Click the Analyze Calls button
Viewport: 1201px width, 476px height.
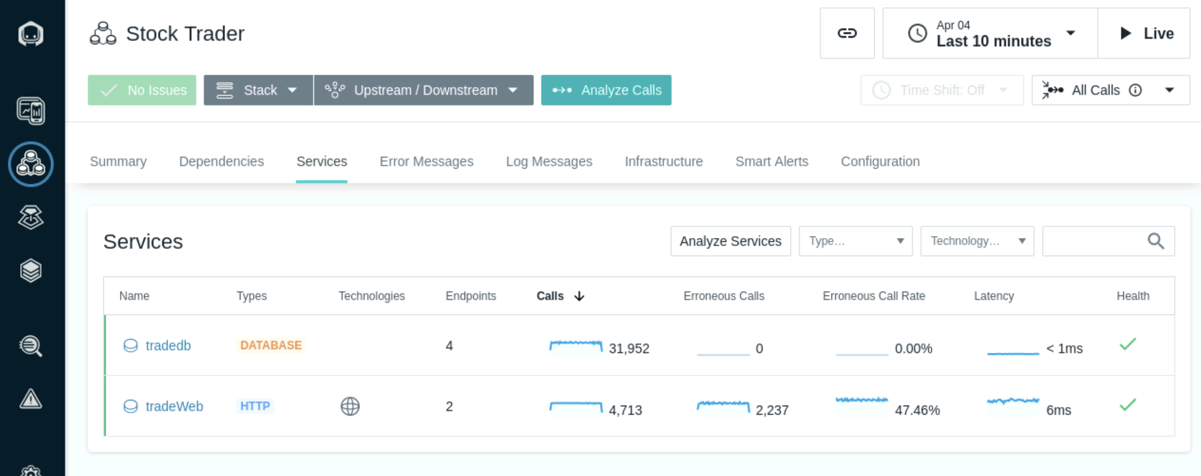pos(606,90)
